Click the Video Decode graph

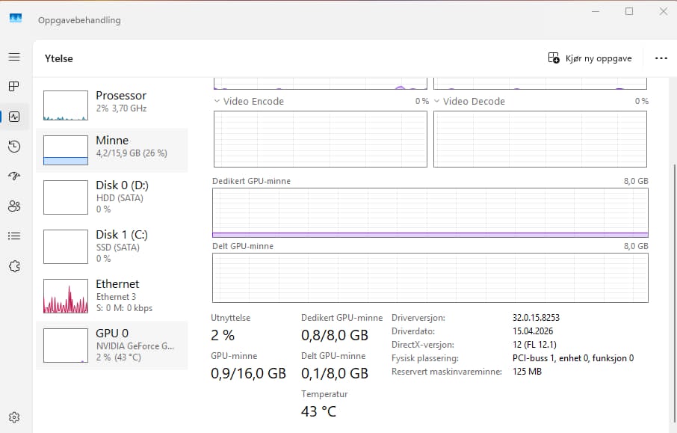[540, 138]
